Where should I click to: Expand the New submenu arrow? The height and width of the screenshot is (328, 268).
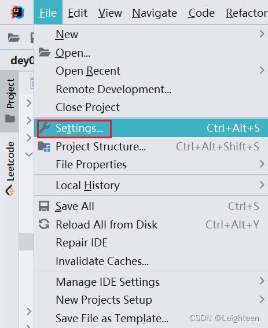tap(262, 34)
